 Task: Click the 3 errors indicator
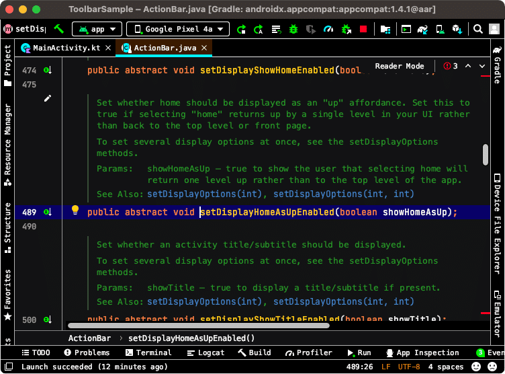[x=451, y=66]
